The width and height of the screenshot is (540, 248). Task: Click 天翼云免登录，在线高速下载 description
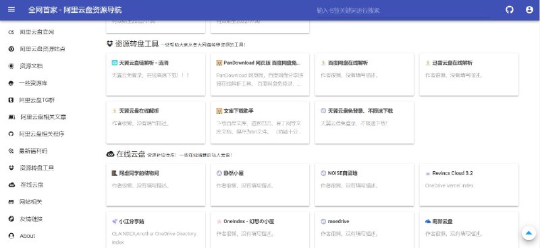click(151, 75)
